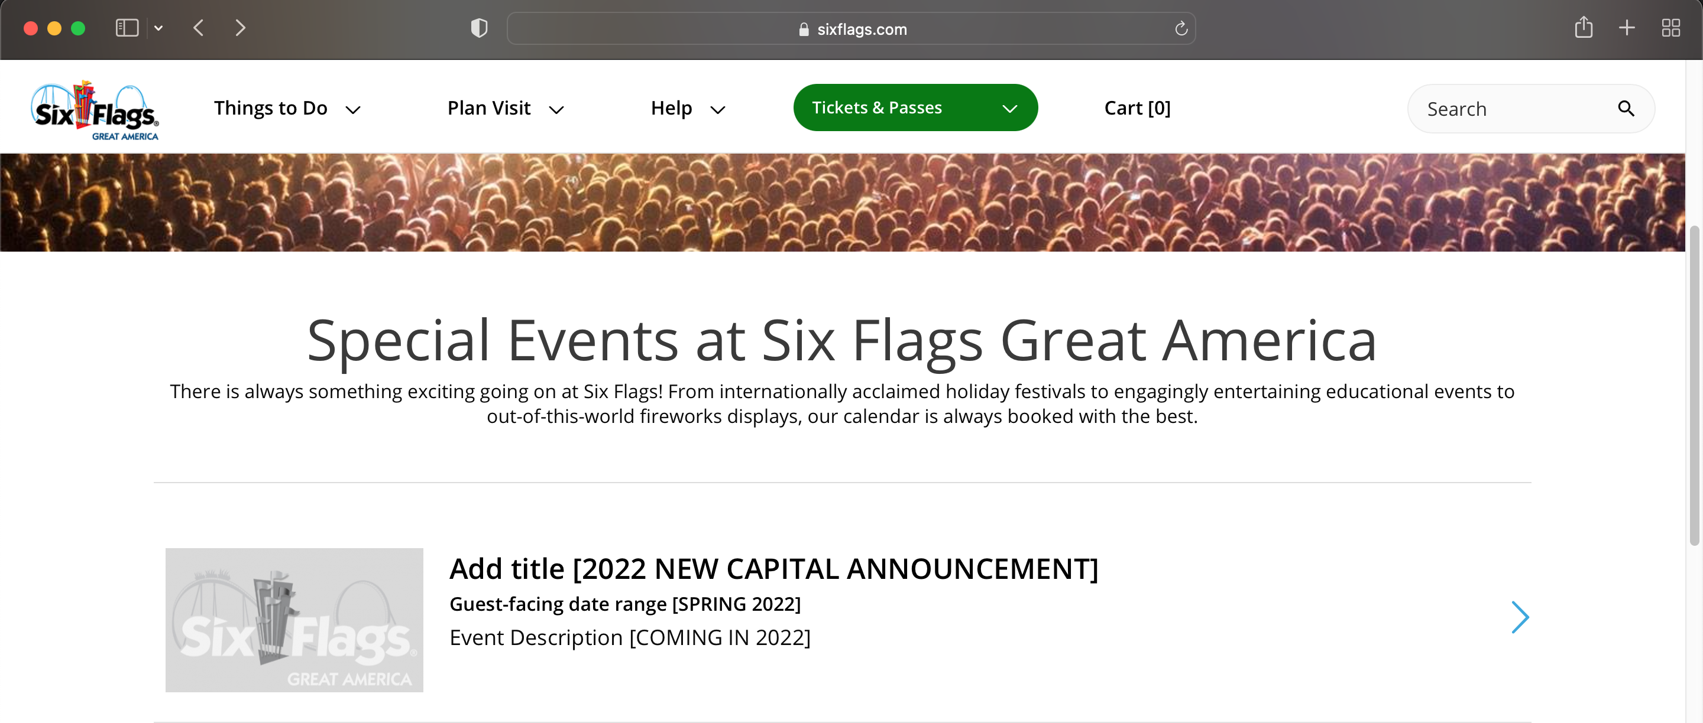
Task: Click the Safari share icon
Action: pos(1583,28)
